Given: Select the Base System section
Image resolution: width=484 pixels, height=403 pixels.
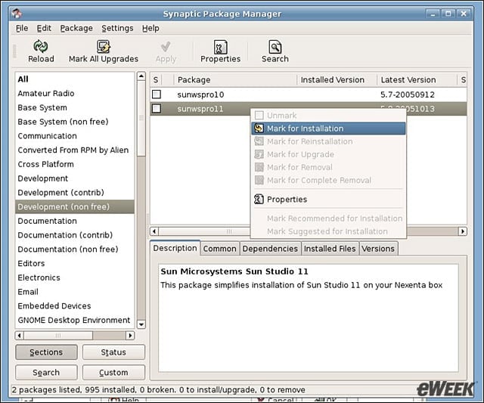Looking at the screenshot, I should coord(75,107).
